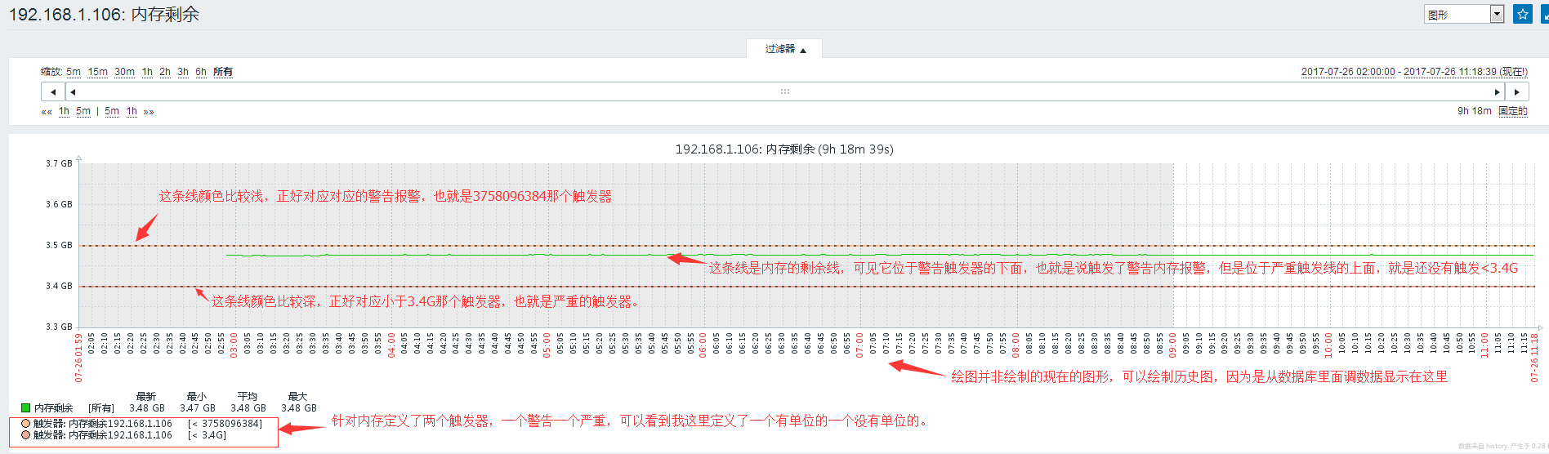Click the center grip of time scrollbar
Screen dimensions: 1549x454
click(784, 91)
